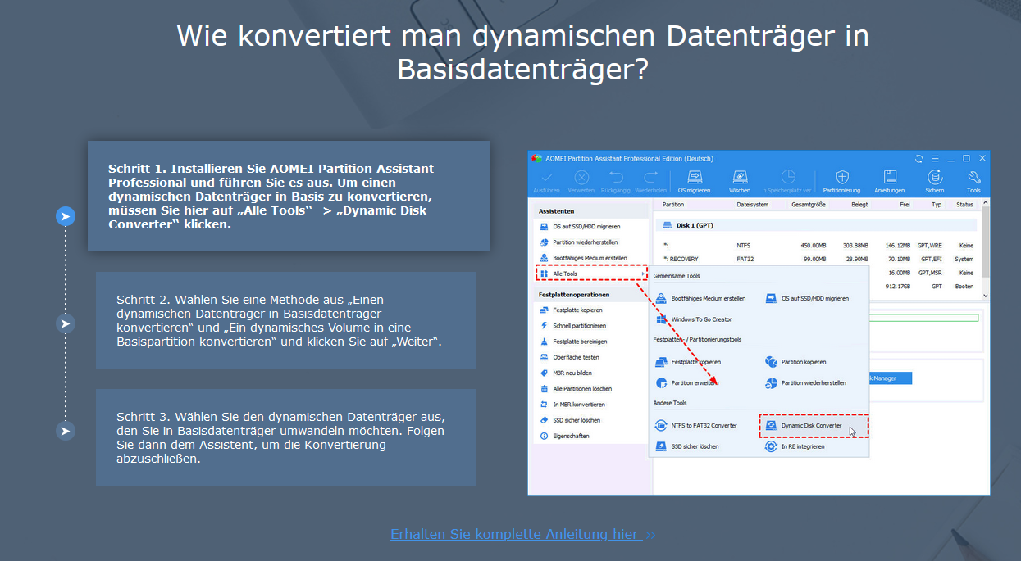Click the Typ column header

(x=937, y=205)
